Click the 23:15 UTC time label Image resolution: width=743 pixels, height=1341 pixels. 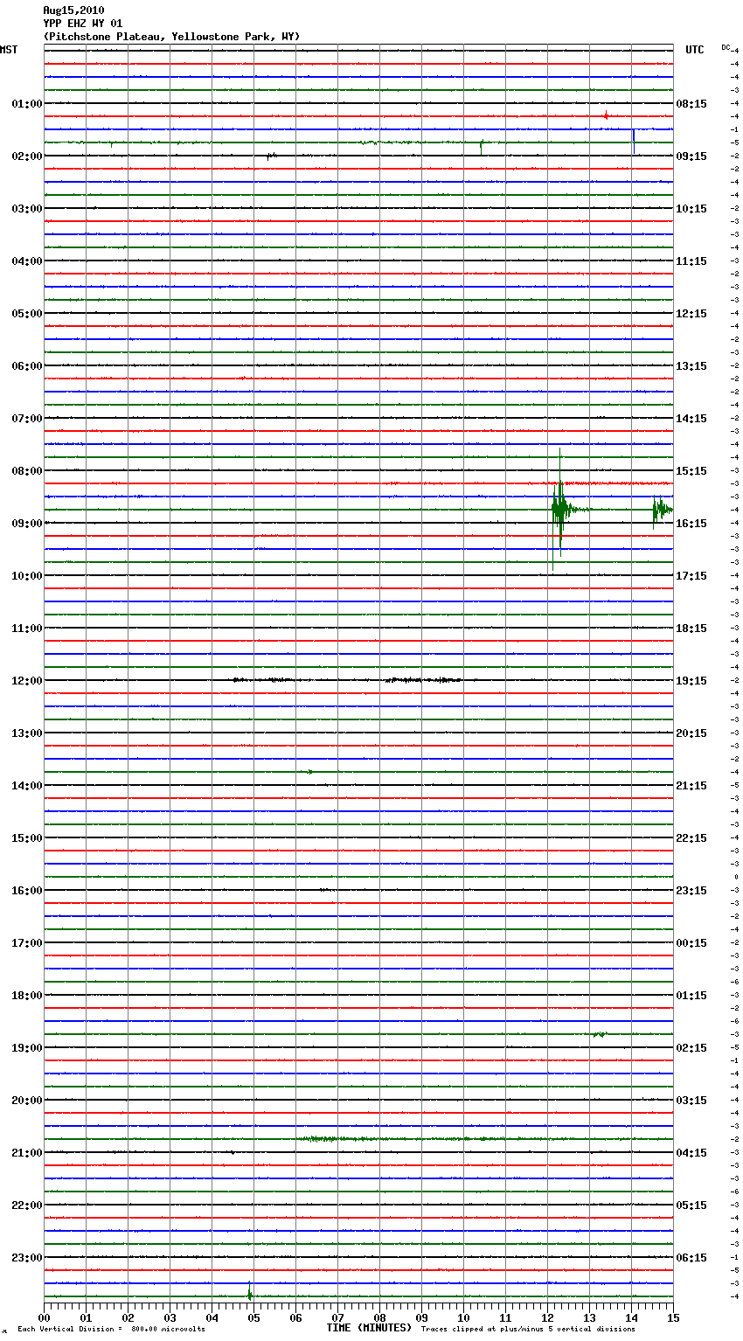691,891
